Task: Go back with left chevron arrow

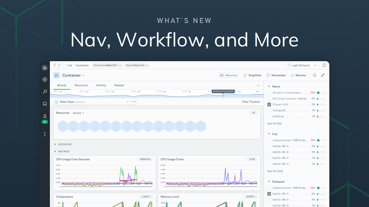Action: pos(54,65)
